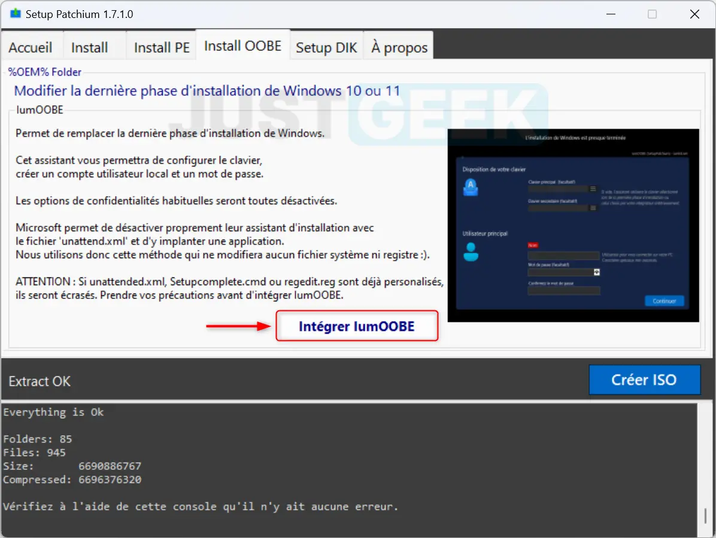Select the Install PE tab
Image resolution: width=716 pixels, height=538 pixels.
[162, 47]
